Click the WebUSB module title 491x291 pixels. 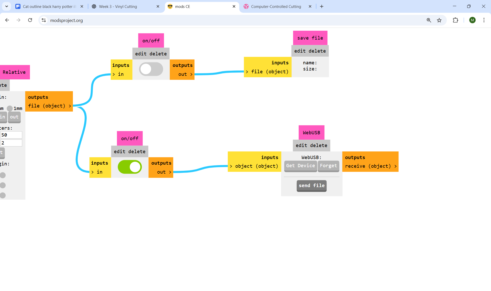click(x=311, y=132)
